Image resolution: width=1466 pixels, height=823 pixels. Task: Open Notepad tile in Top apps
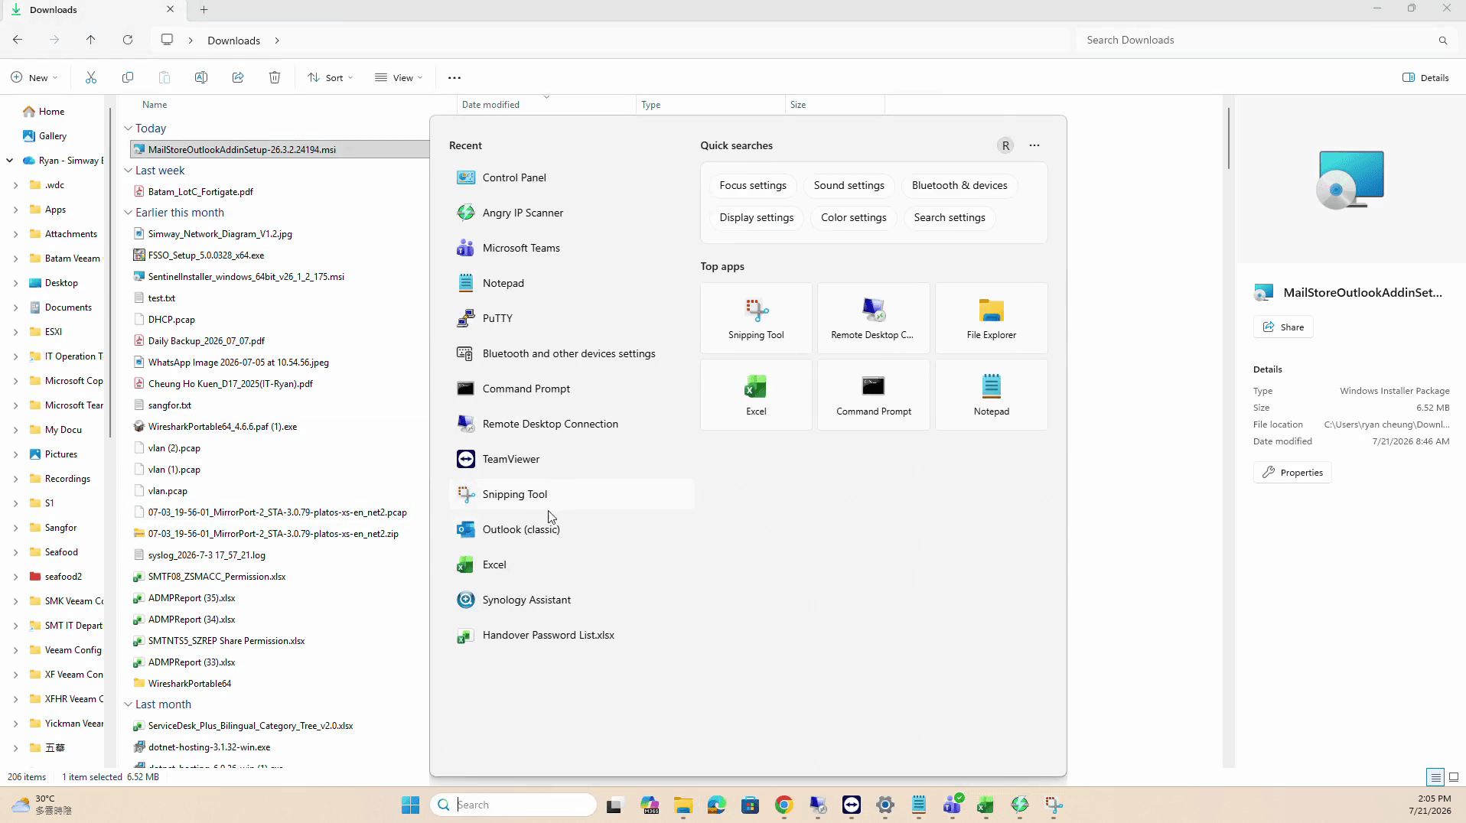pos(991,395)
